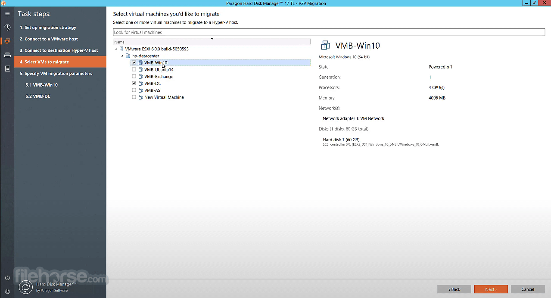Image resolution: width=551 pixels, height=298 pixels.
Task: Click the VM icon beside VMB-Exchange
Action: tap(140, 77)
